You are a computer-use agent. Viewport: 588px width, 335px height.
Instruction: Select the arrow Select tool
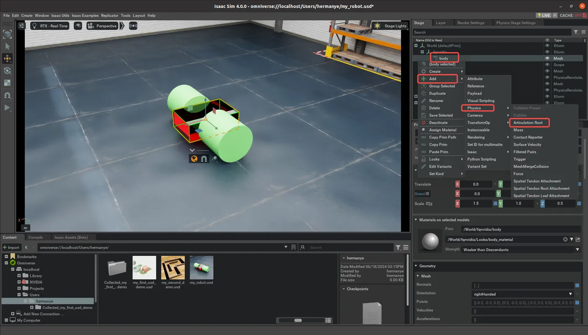(x=7, y=47)
